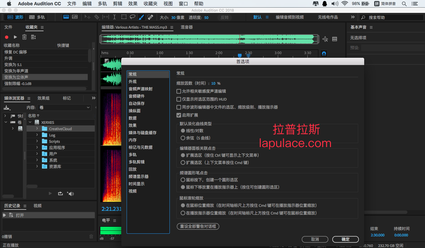
Task: Open the 效果 menu in menu bar
Action: click(x=133, y=4)
